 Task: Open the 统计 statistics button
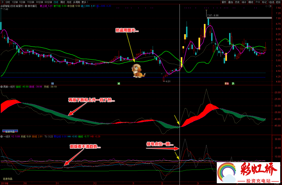click(244, 2)
